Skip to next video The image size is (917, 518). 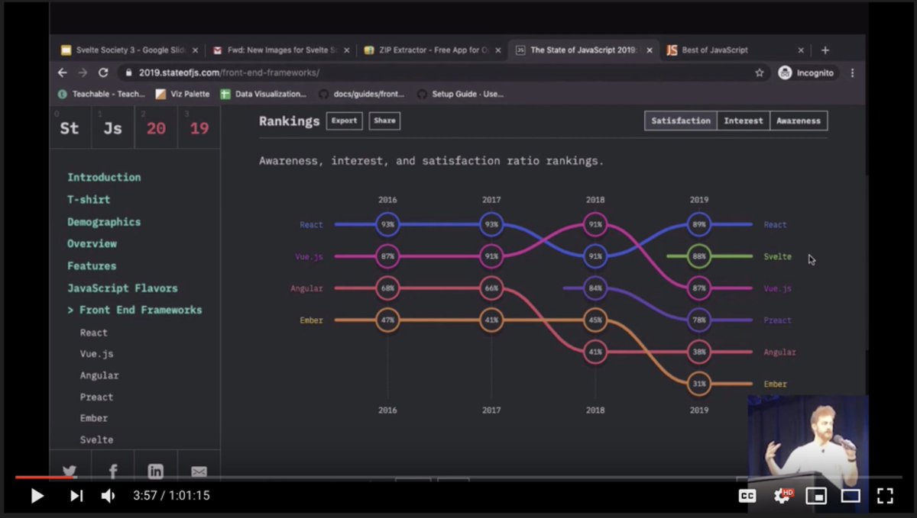(76, 496)
